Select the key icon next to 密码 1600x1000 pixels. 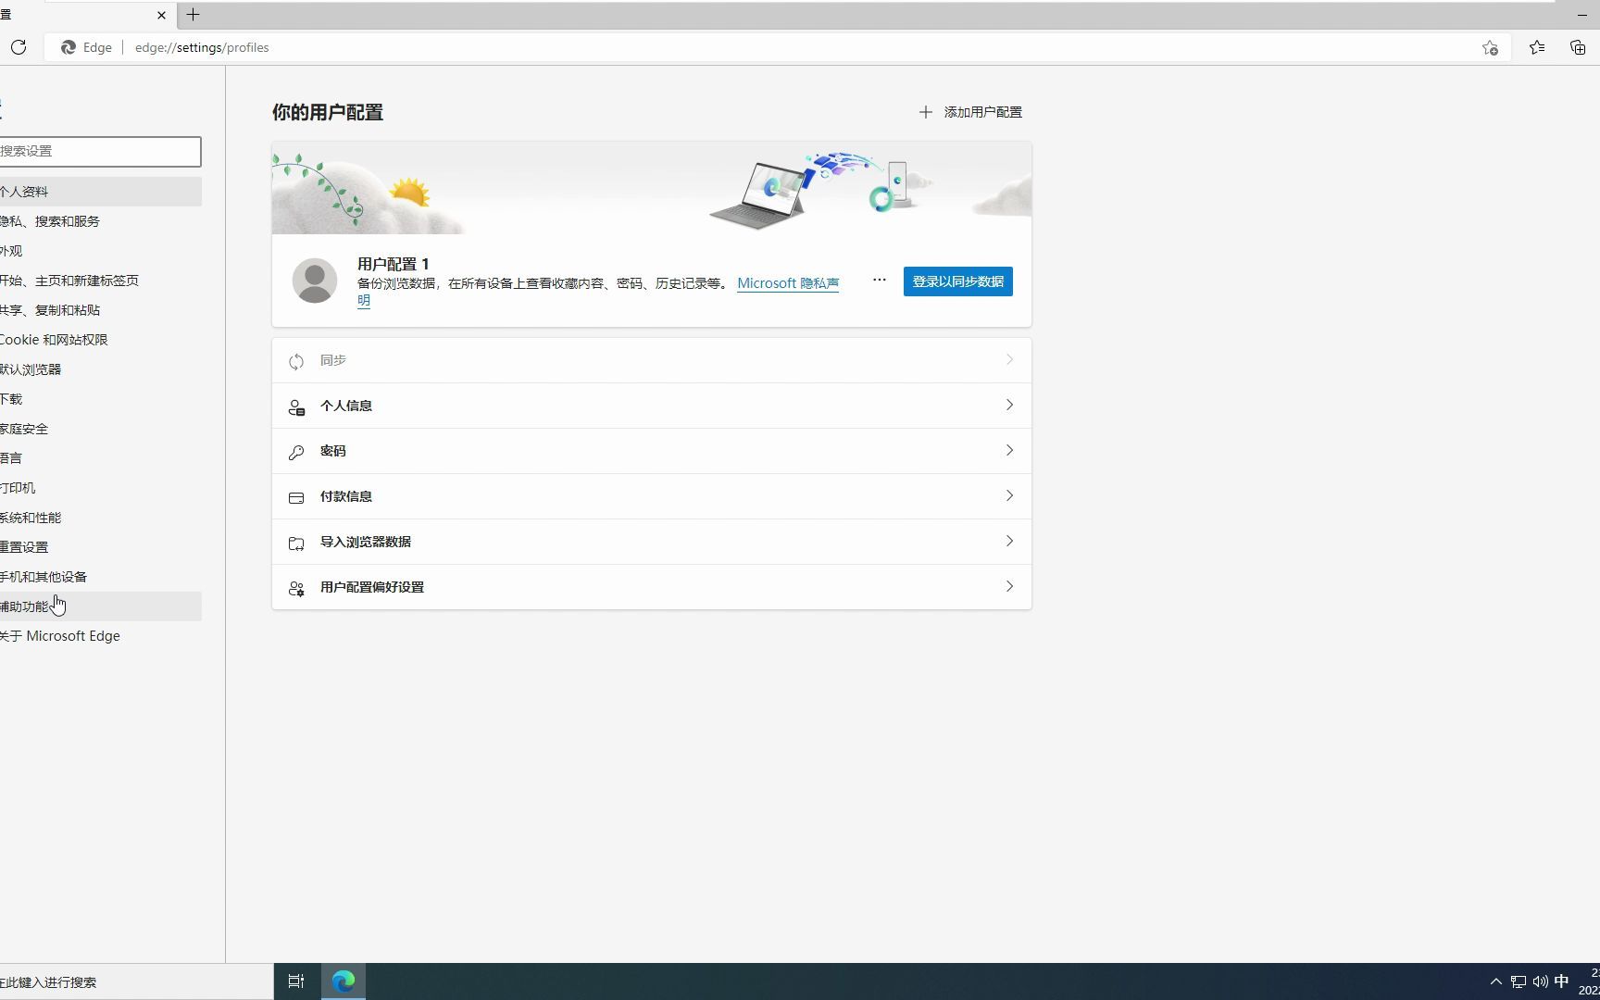pyautogui.click(x=296, y=452)
